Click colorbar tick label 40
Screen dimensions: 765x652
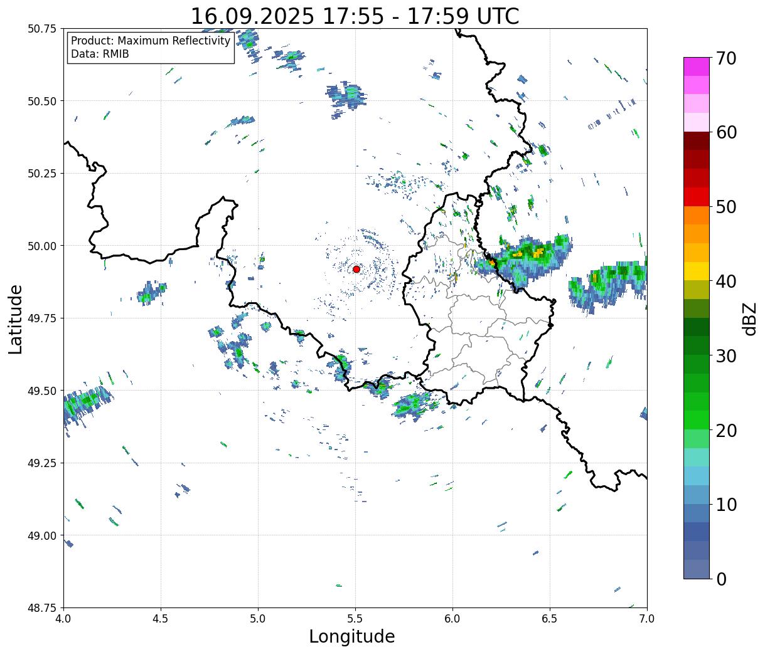pyautogui.click(x=726, y=281)
